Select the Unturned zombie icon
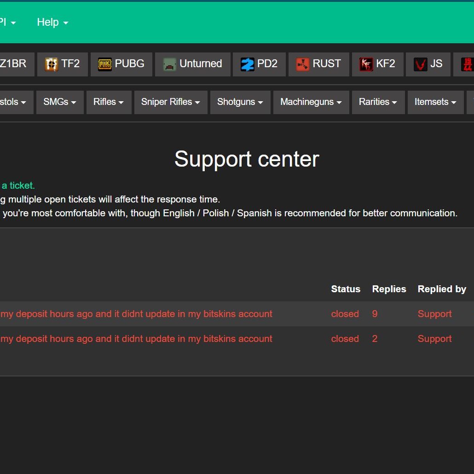 170,64
